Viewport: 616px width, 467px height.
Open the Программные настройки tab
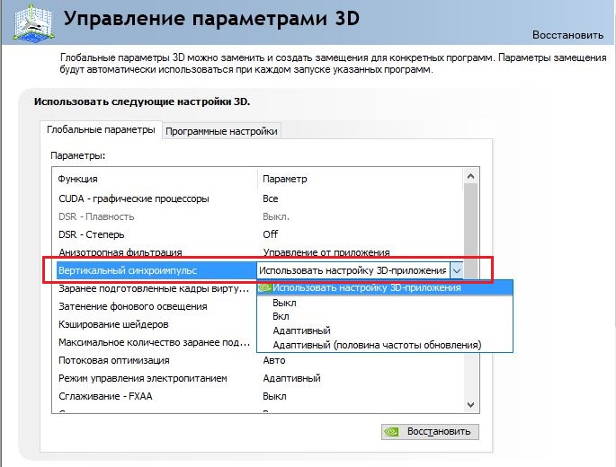(221, 131)
